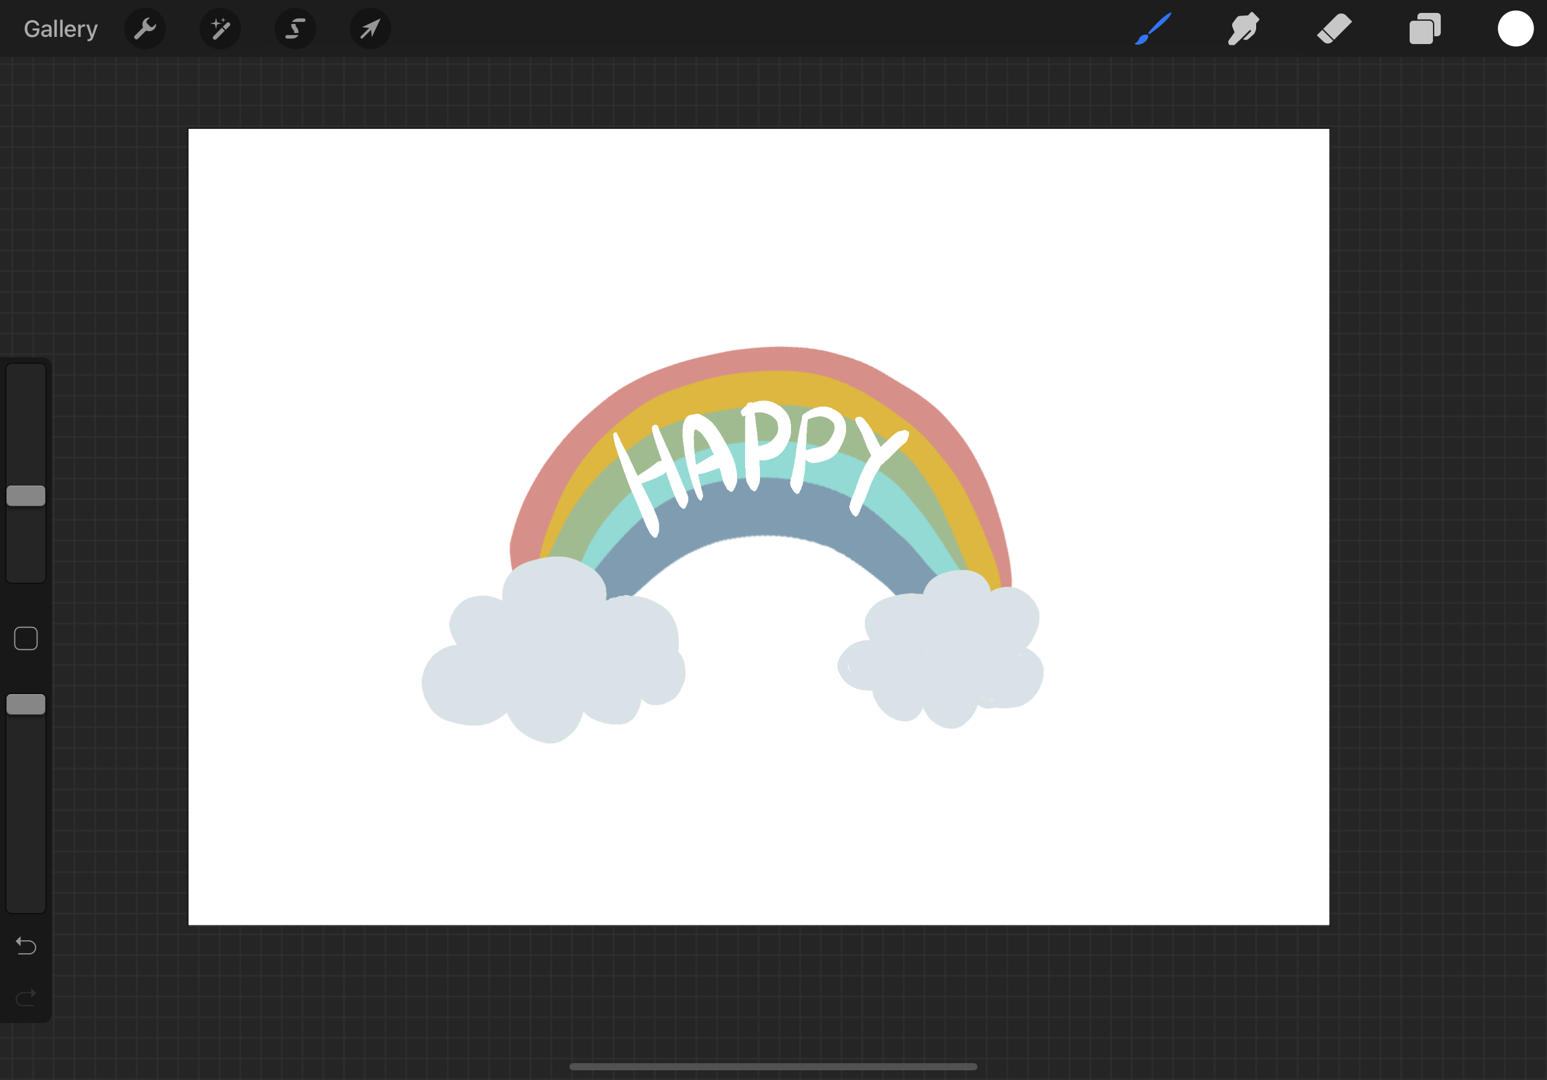
Task: Switch to the Smudge tool
Action: pos(1243,28)
